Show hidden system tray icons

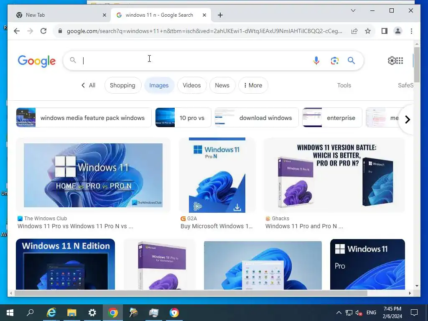[339, 313]
